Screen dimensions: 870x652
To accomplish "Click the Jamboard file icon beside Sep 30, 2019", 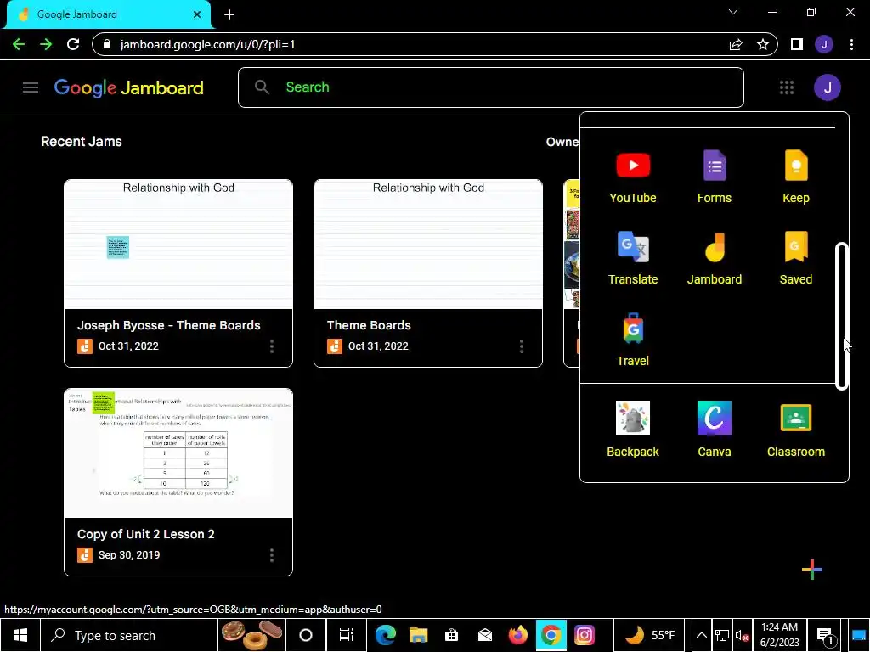I will 85,555.
